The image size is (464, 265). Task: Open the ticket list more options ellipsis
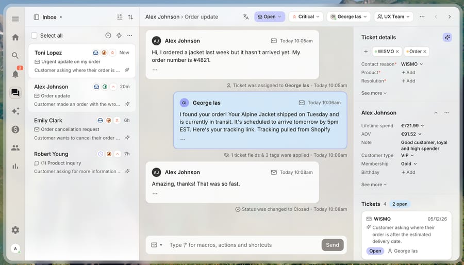[x=129, y=36]
